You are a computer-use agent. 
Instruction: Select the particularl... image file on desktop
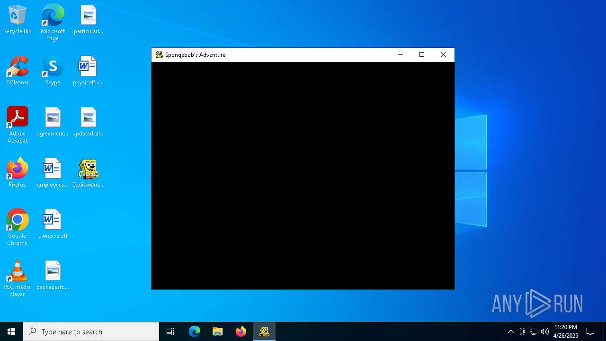point(89,20)
